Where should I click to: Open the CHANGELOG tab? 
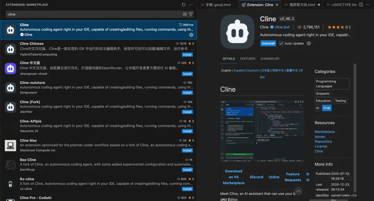click(x=270, y=59)
